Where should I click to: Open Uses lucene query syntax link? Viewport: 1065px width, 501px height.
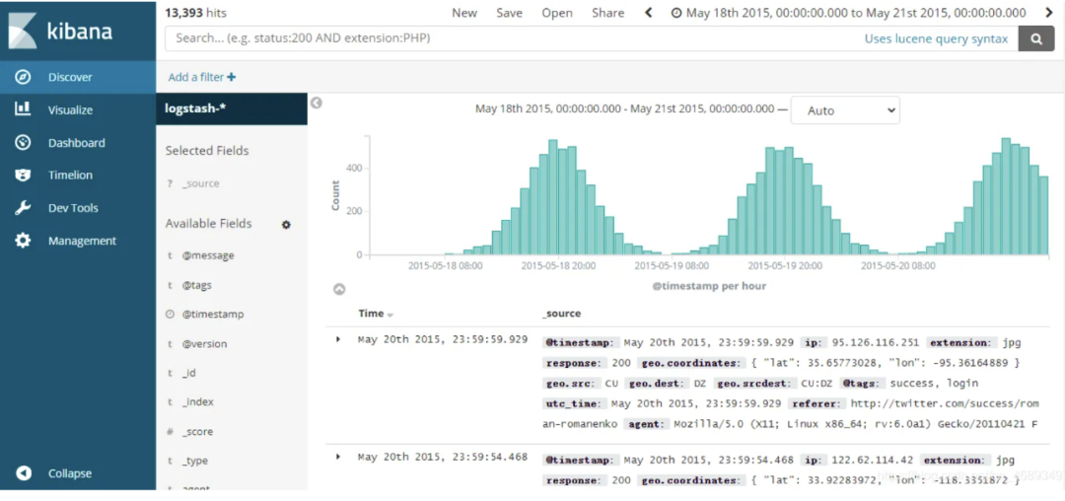(936, 38)
